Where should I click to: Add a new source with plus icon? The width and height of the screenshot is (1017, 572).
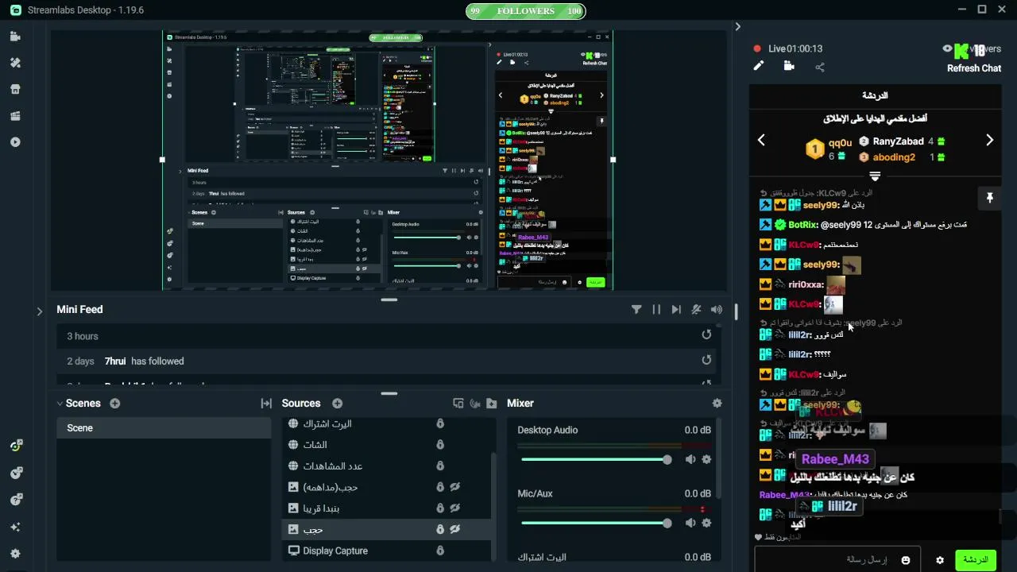click(x=338, y=404)
